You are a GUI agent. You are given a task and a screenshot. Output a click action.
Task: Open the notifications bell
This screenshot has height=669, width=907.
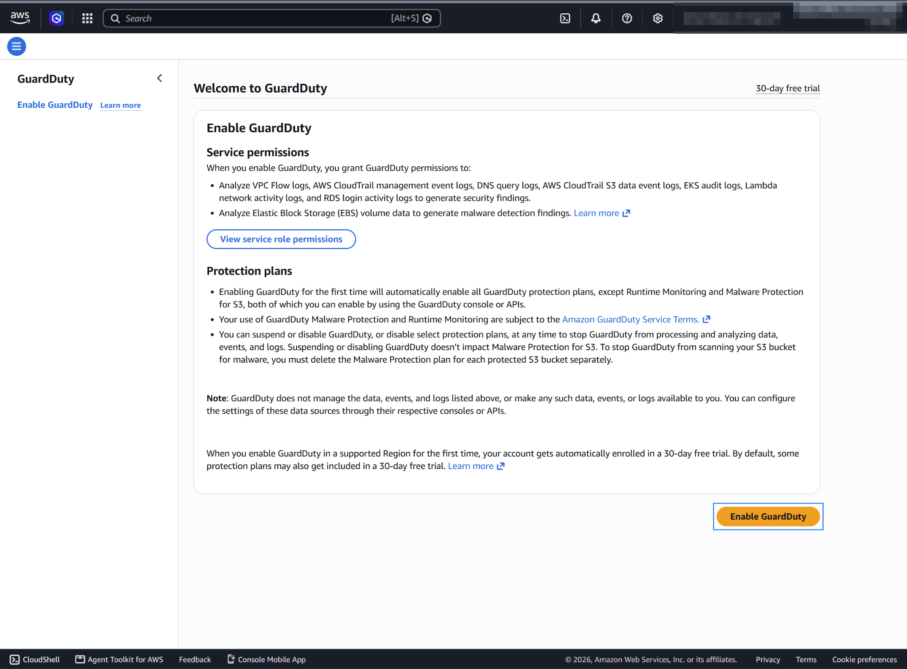(596, 18)
